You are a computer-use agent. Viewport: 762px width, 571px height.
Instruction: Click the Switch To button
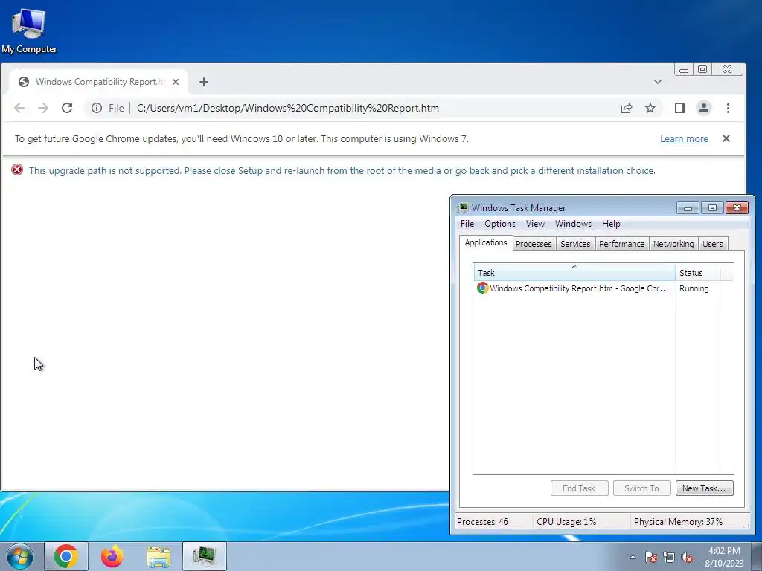pyautogui.click(x=642, y=488)
